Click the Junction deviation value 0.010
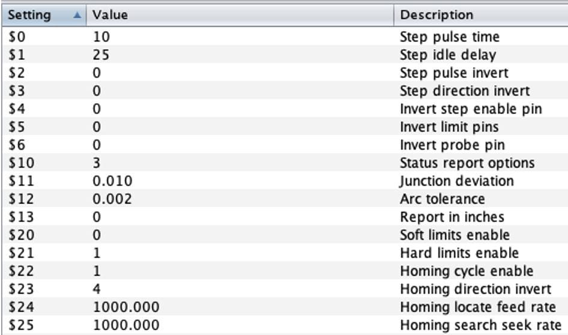Screen dimensions: 568x335 112,181
